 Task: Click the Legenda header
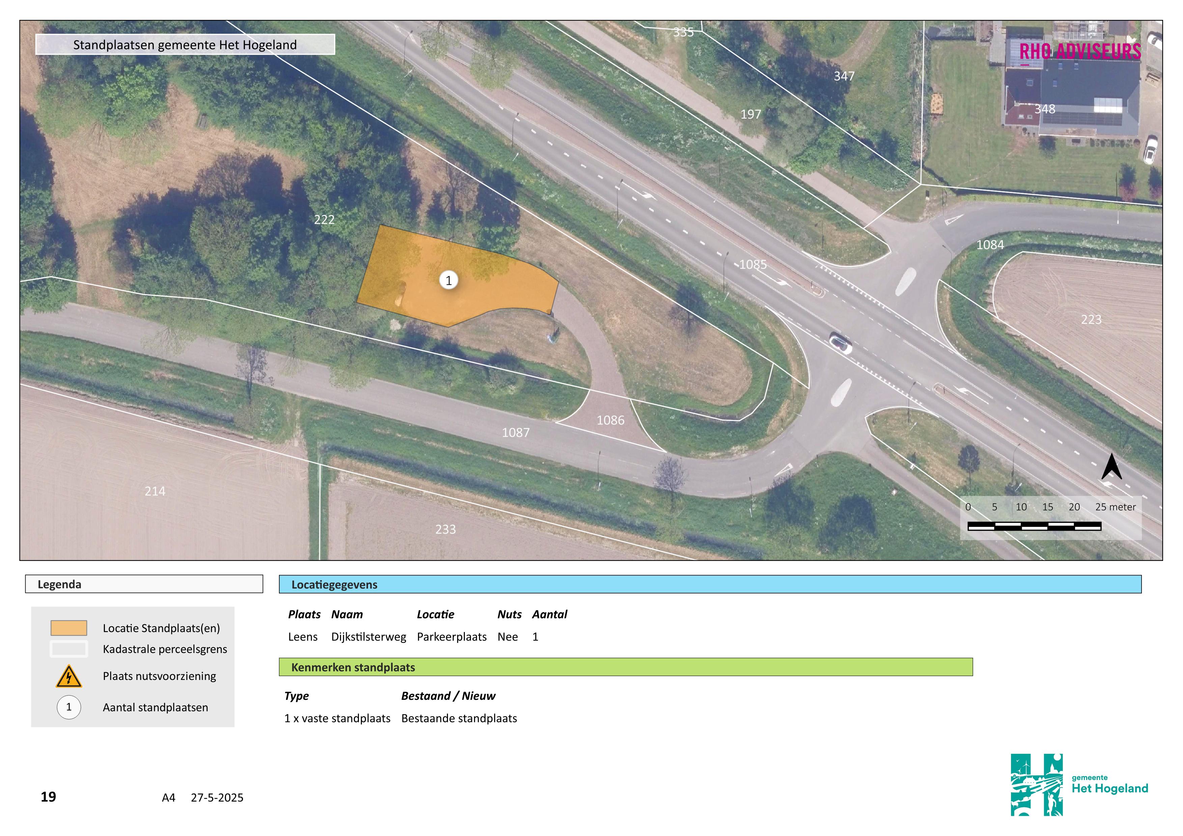coord(144,584)
